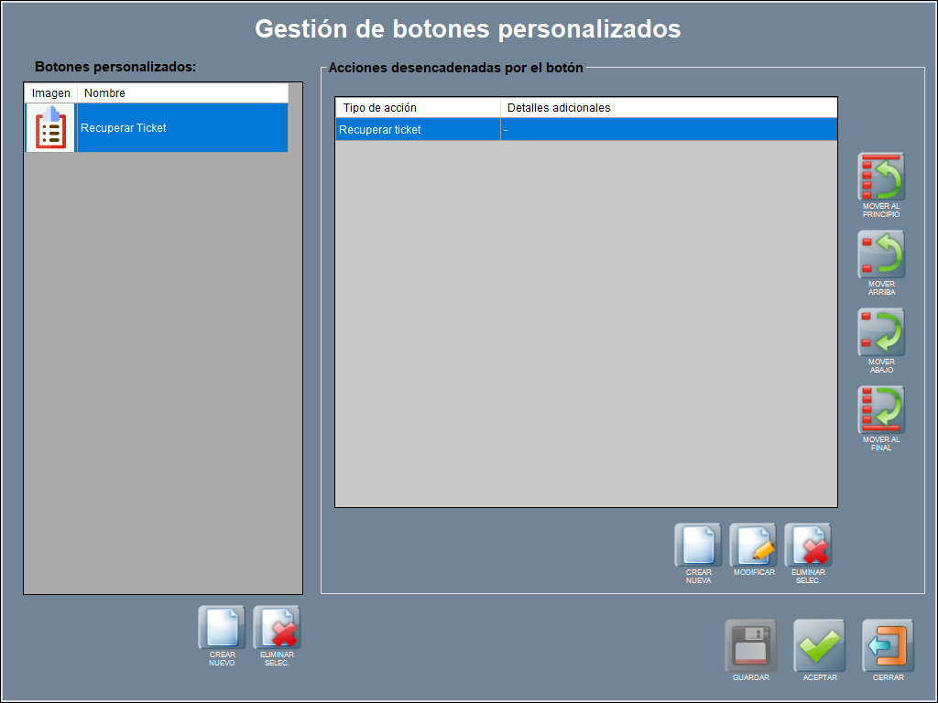This screenshot has height=703, width=938.
Task: Click the Imagen column header
Action: pos(51,93)
